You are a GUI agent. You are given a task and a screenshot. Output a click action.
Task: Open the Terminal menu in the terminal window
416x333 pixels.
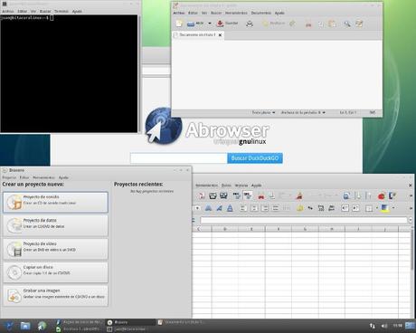[x=61, y=11]
